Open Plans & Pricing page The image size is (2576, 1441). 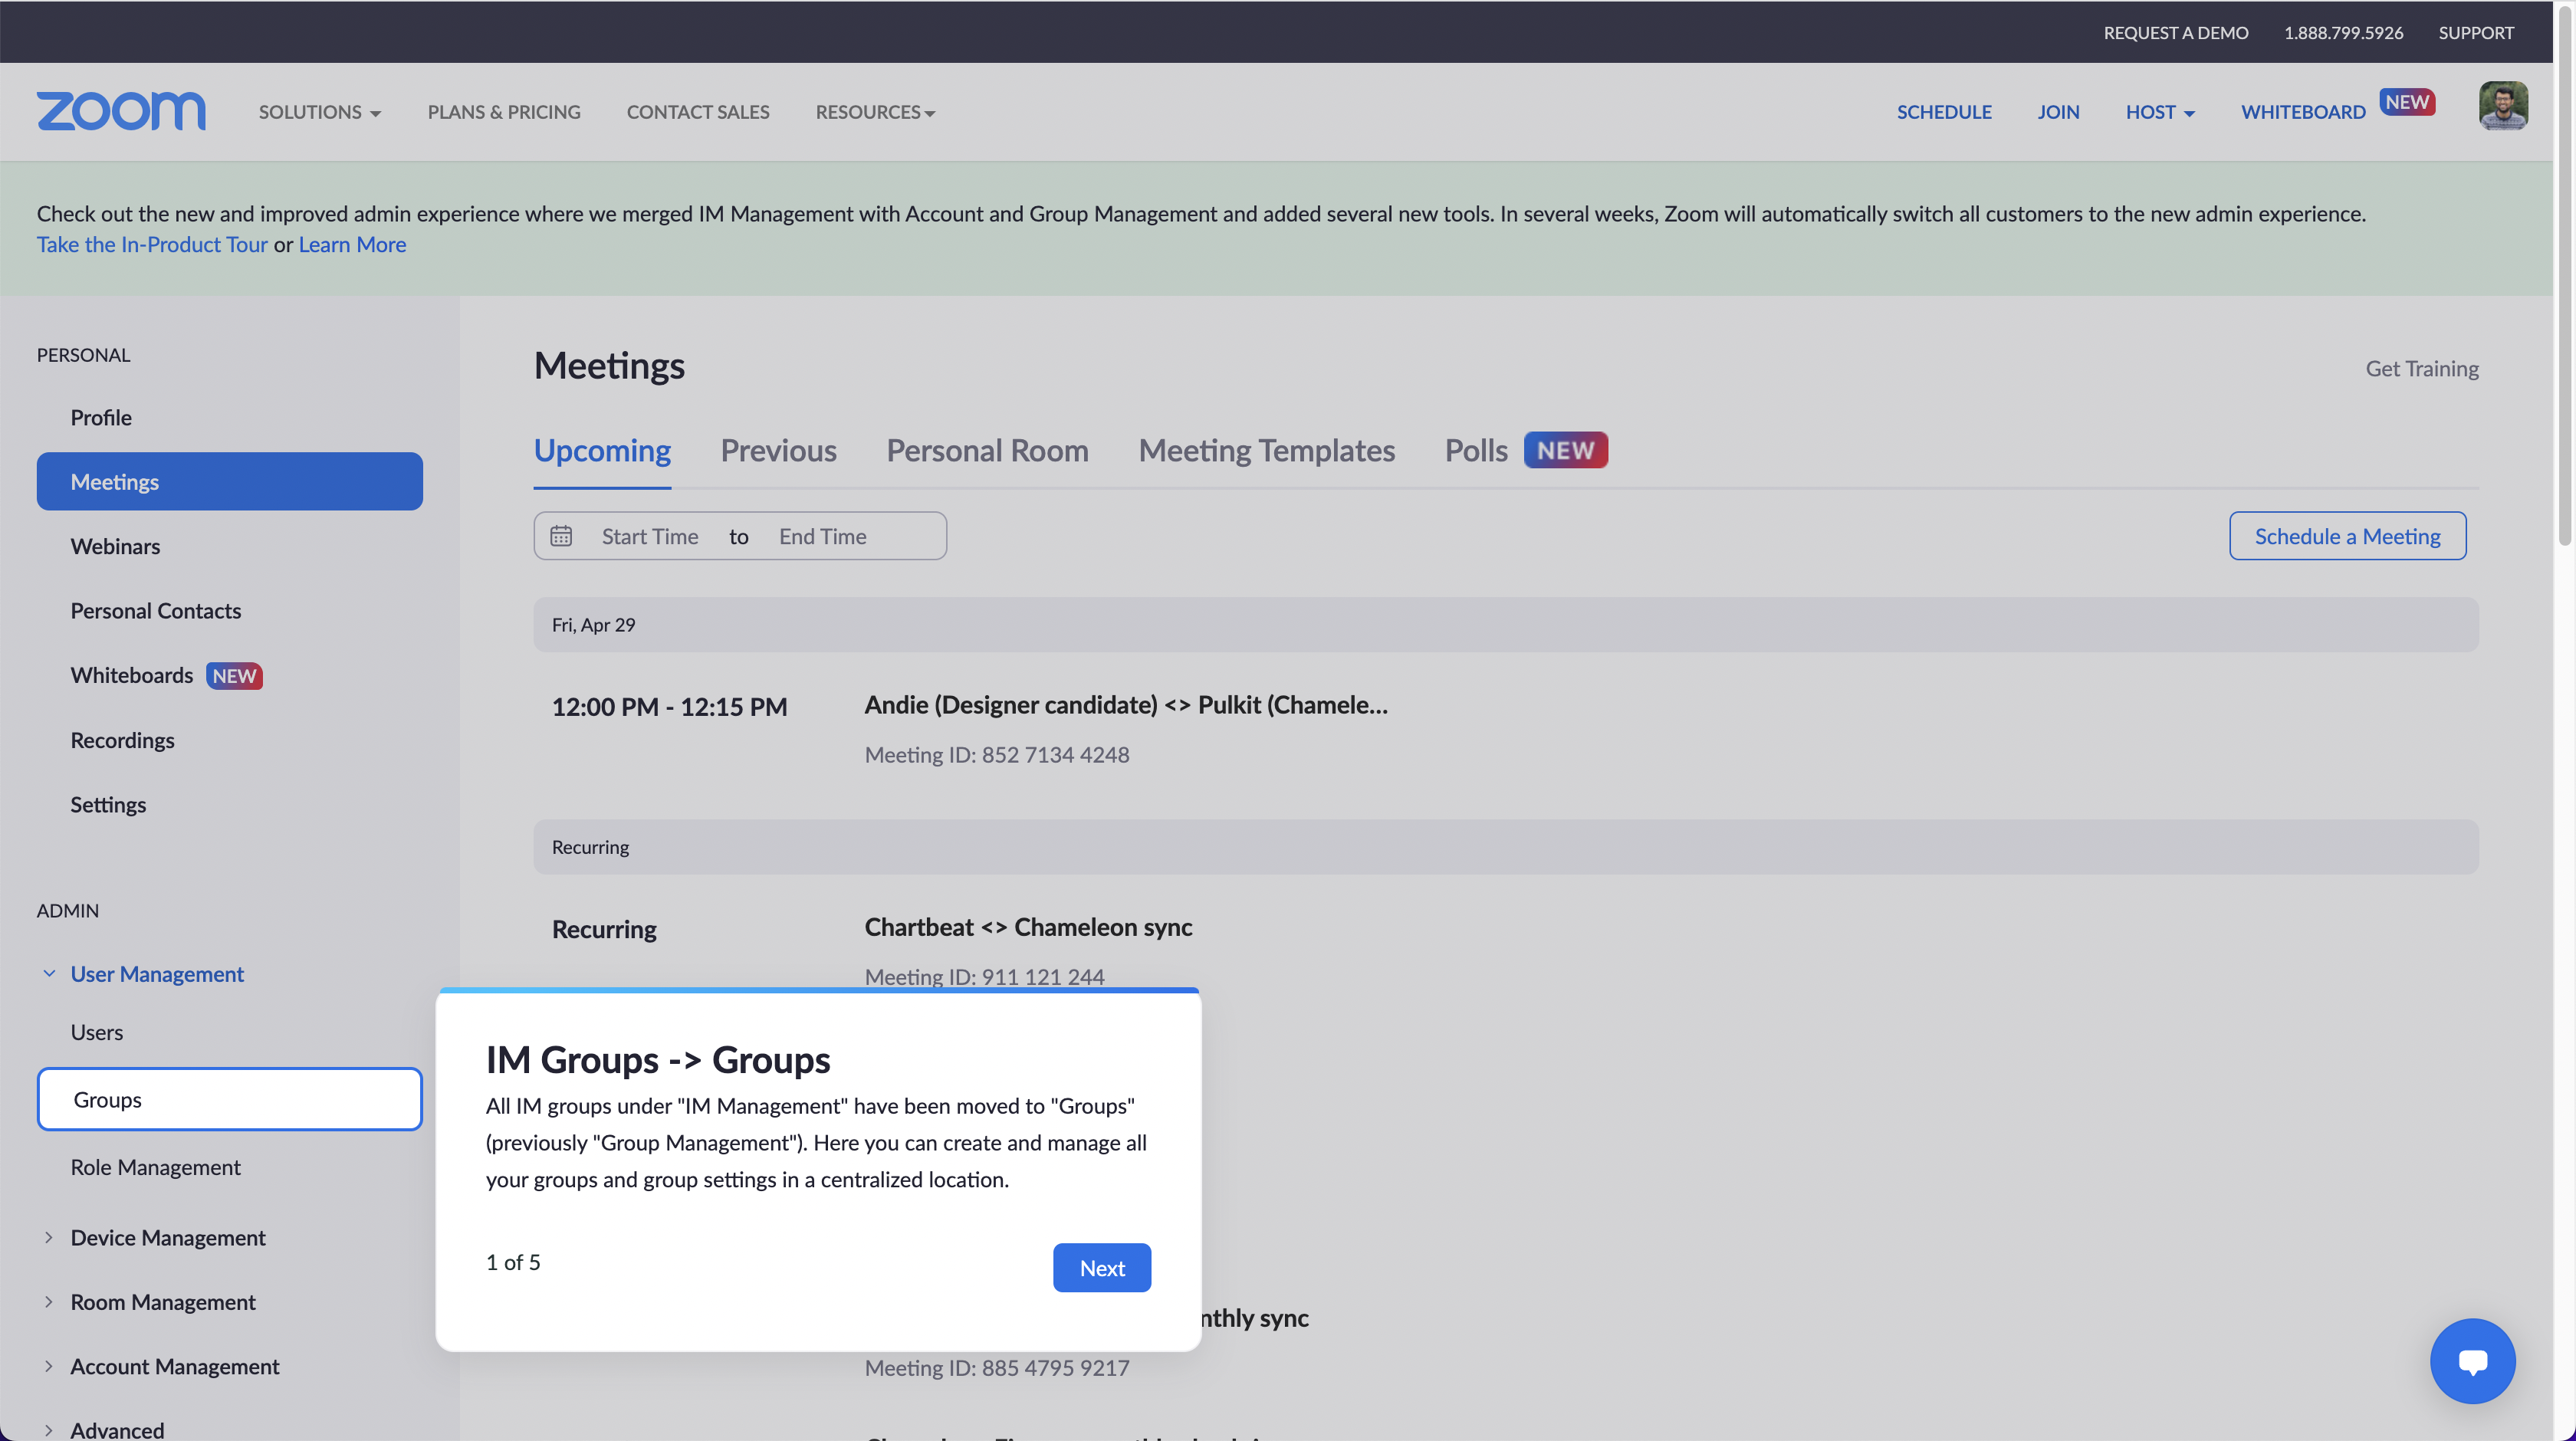504,112
